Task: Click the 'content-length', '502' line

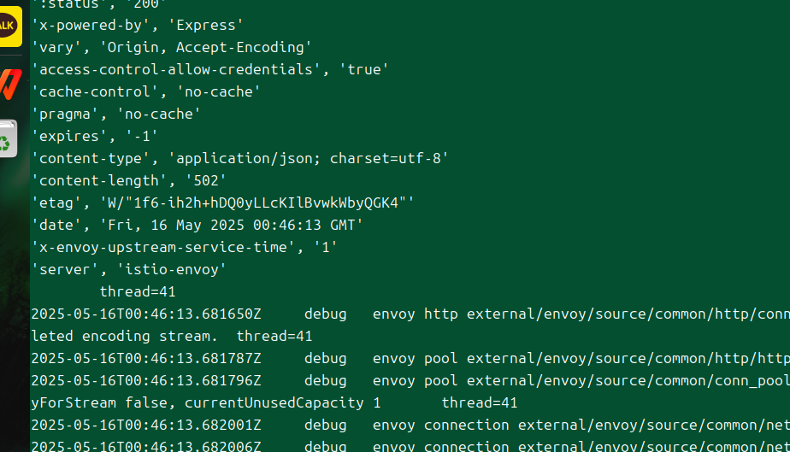Action: (129, 180)
